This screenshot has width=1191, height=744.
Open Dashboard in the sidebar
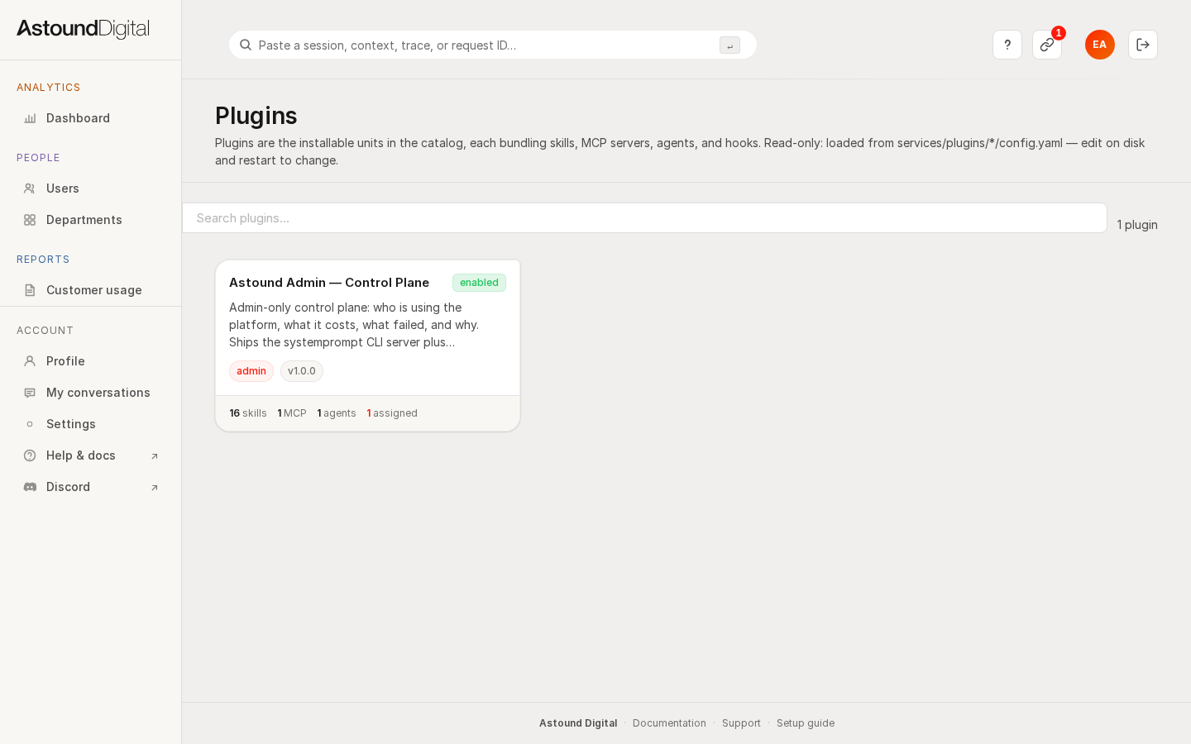pos(90,118)
